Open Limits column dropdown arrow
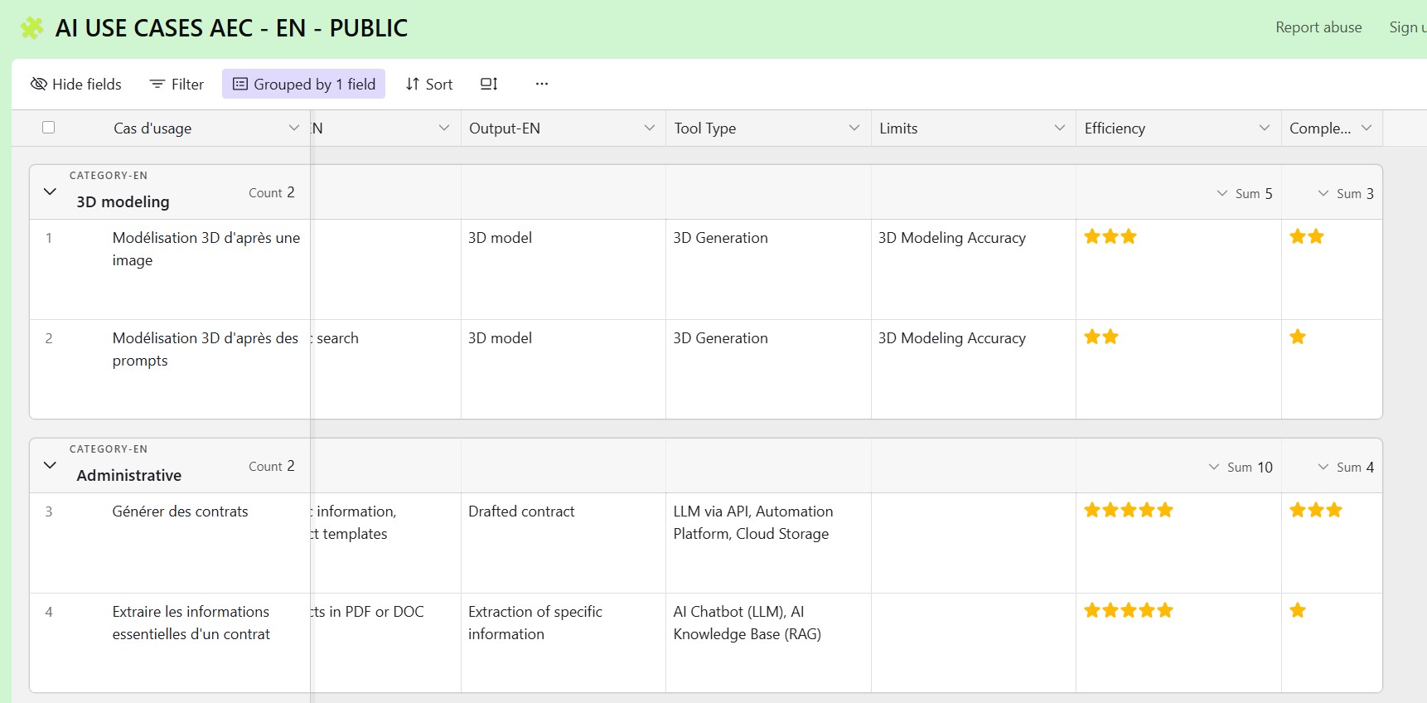This screenshot has width=1427, height=703. pyautogui.click(x=1059, y=128)
